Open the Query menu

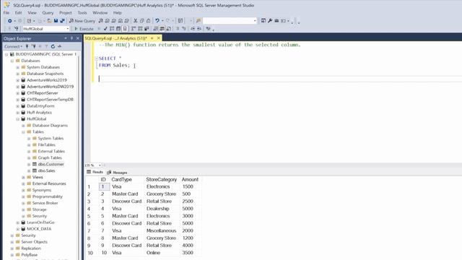48,13
